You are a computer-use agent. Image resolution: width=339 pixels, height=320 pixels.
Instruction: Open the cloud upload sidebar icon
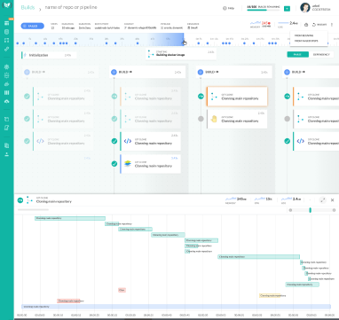pos(6,101)
